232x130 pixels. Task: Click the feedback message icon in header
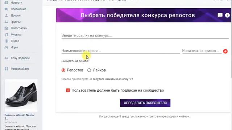(x=220, y=15)
